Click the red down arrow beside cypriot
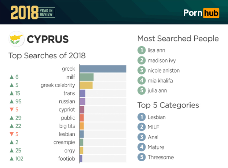This screenshot has height=168, width=228. (12, 109)
